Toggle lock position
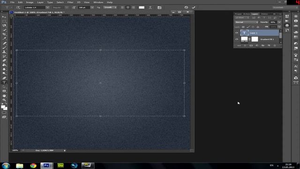 253,27
